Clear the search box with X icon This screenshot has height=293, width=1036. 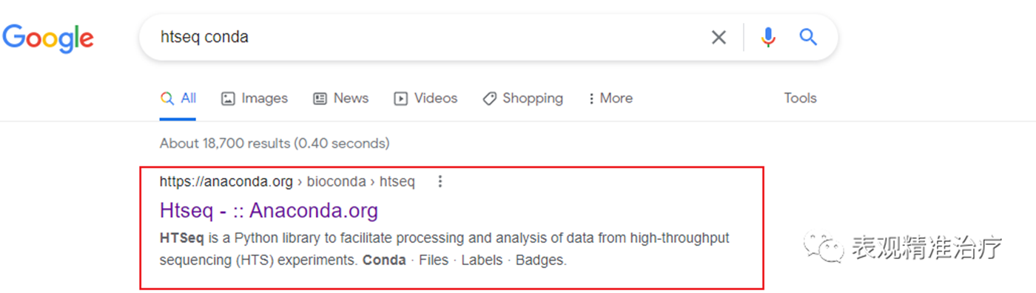pos(719,37)
